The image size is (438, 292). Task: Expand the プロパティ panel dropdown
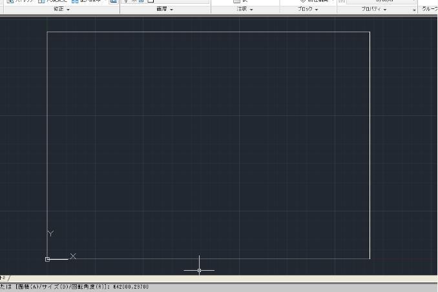coord(374,9)
